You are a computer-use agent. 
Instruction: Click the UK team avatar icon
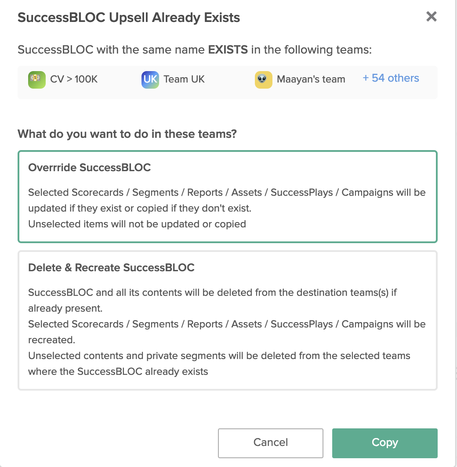[x=150, y=79]
